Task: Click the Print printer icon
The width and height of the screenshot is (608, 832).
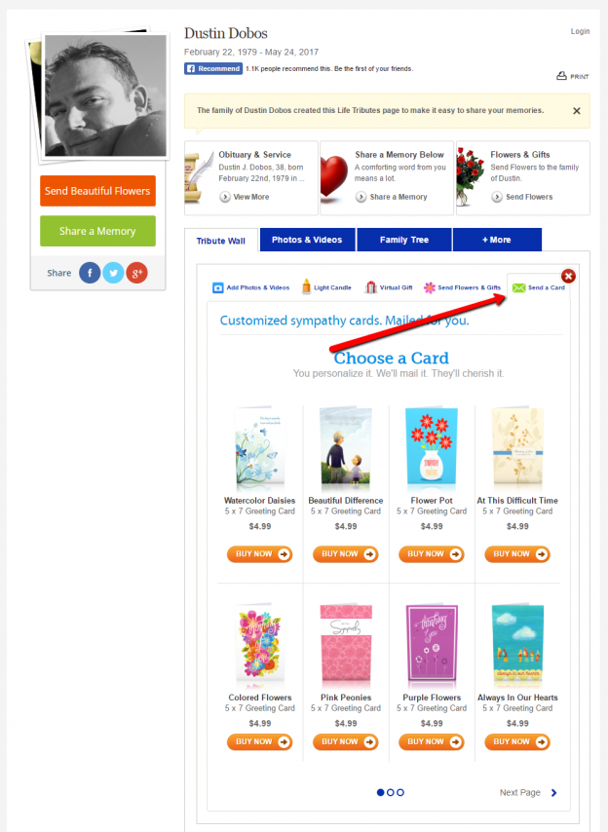Action: coord(561,76)
